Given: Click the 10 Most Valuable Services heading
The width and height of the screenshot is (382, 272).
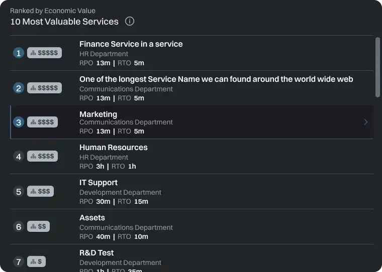Looking at the screenshot, I should click(64, 22).
